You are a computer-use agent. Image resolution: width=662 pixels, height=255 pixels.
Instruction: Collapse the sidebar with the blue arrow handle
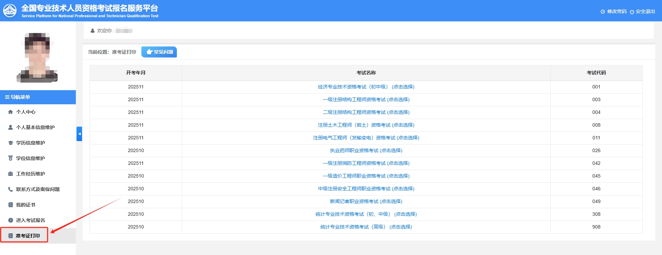click(x=79, y=134)
